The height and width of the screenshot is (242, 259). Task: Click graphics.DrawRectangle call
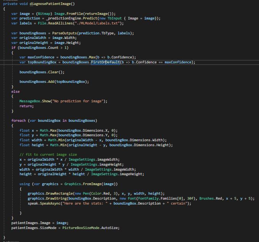(x=50, y=194)
